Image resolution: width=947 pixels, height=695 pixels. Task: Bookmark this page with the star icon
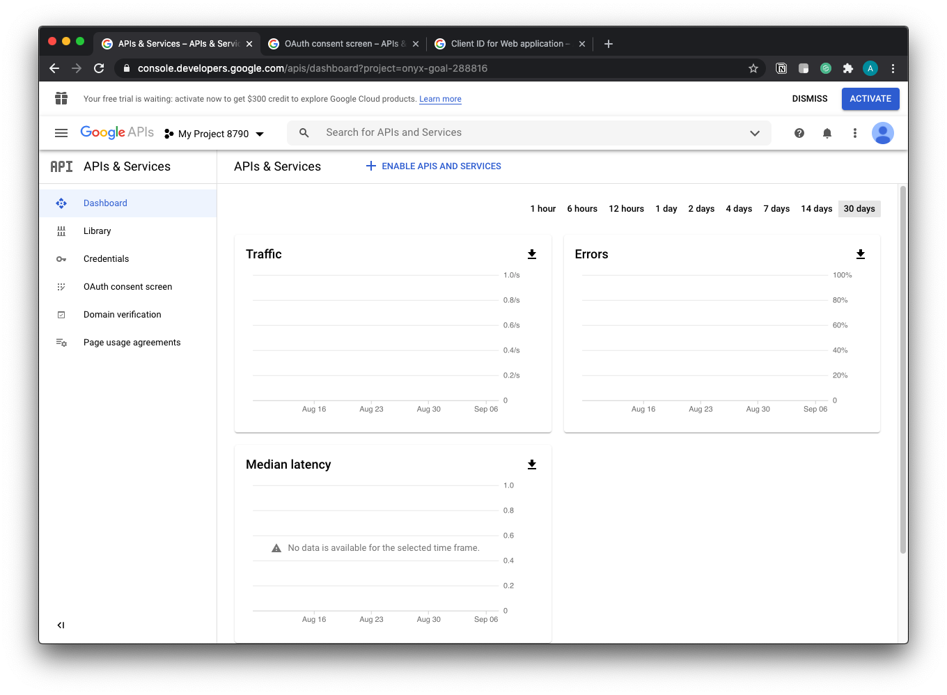753,68
